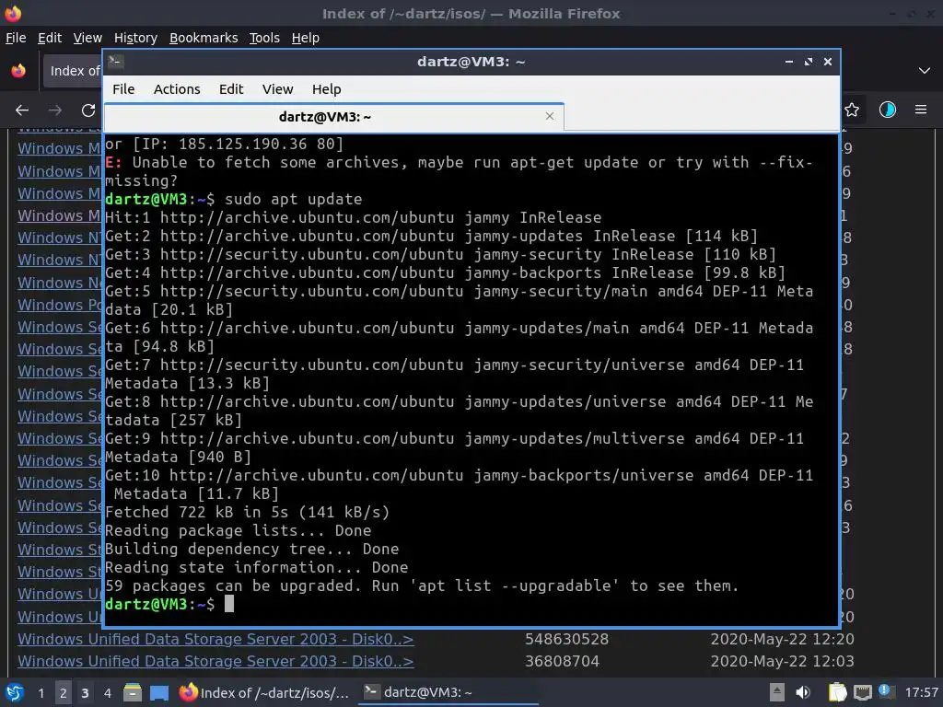
Task: Close the dartz@VM3 terminal tab
Action: click(x=550, y=116)
